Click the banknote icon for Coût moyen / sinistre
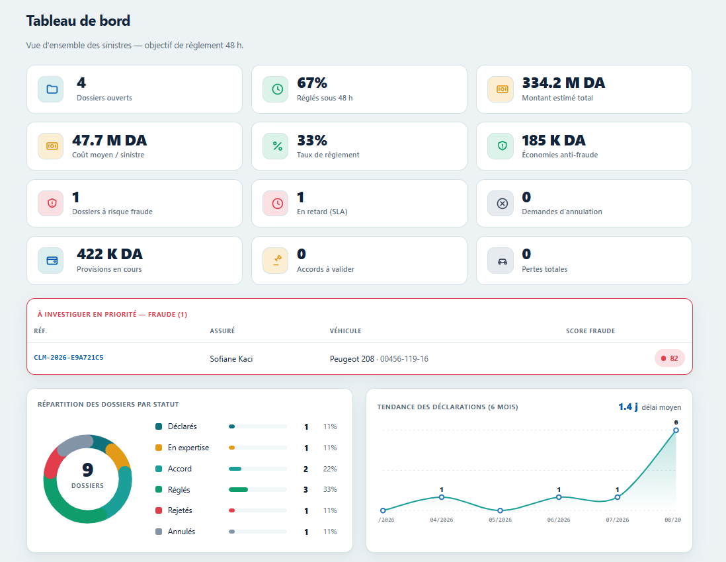Image resolution: width=726 pixels, height=562 pixels. click(51, 146)
